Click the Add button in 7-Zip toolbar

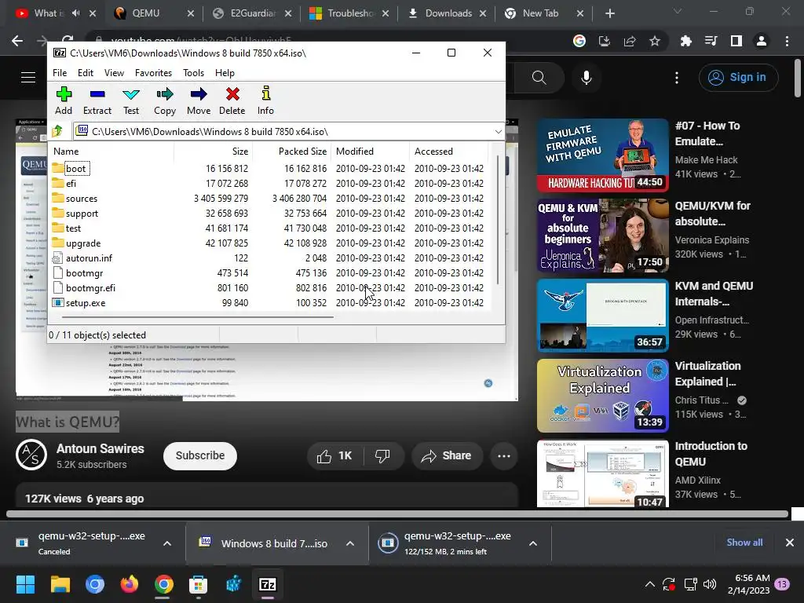click(x=64, y=100)
